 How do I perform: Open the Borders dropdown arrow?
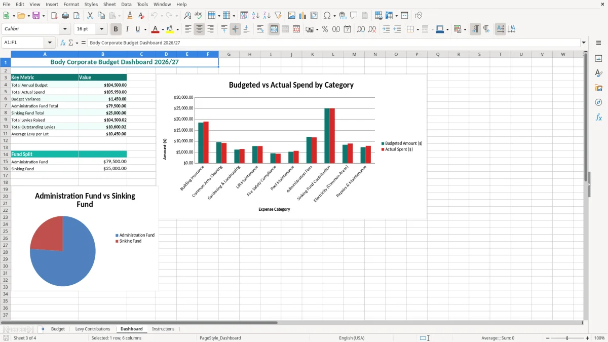417,29
